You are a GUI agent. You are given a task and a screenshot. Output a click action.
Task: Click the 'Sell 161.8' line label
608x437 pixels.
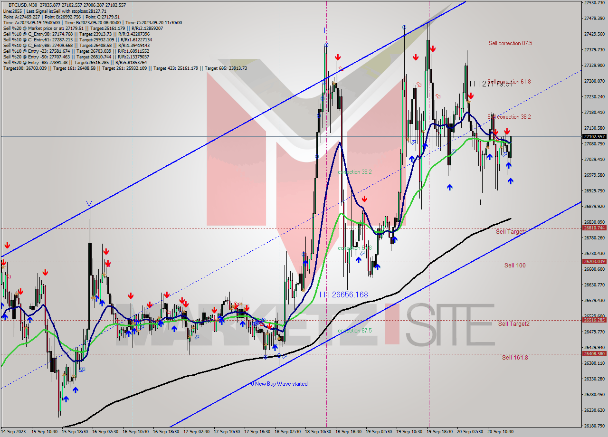click(515, 357)
